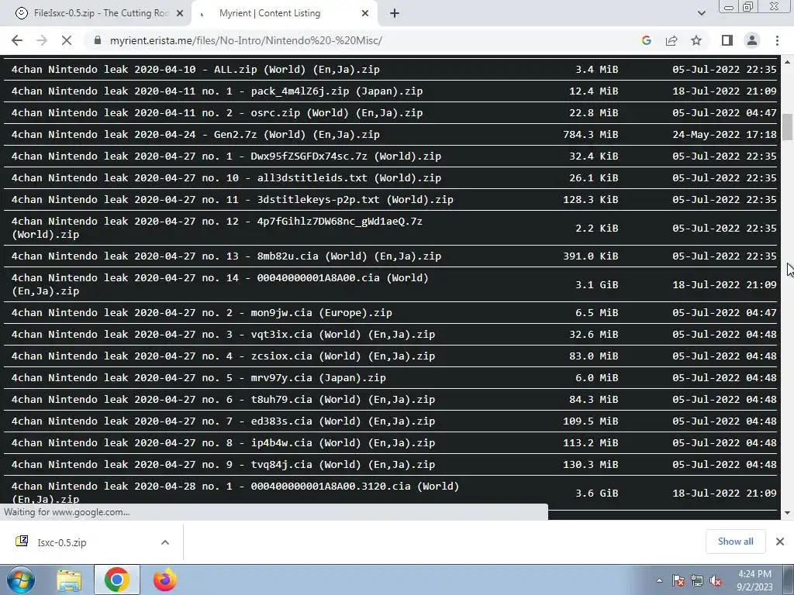794x595 pixels.
Task: Download pack_4m4lZ6j.zip (Japan) file
Action: coord(217,91)
